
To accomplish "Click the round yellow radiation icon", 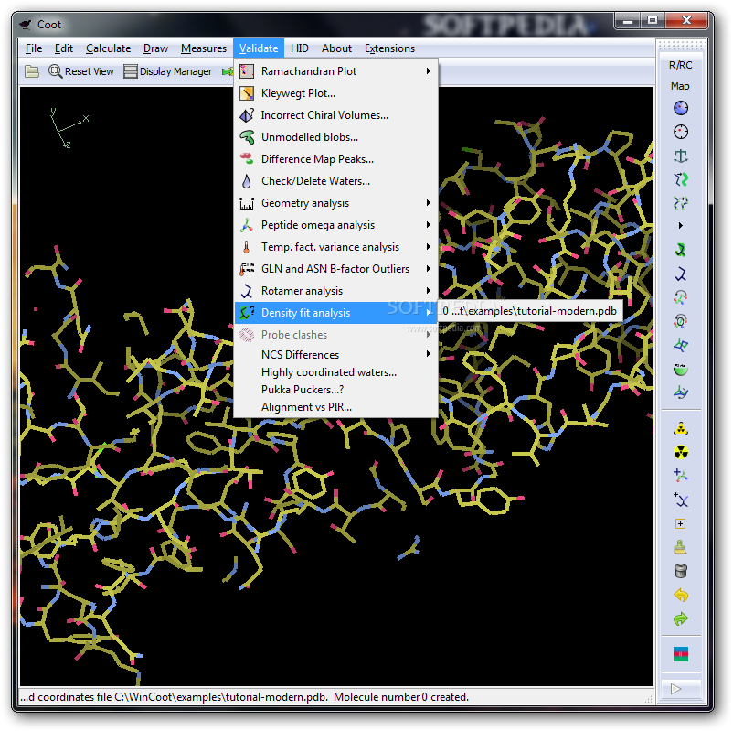I will tap(681, 452).
